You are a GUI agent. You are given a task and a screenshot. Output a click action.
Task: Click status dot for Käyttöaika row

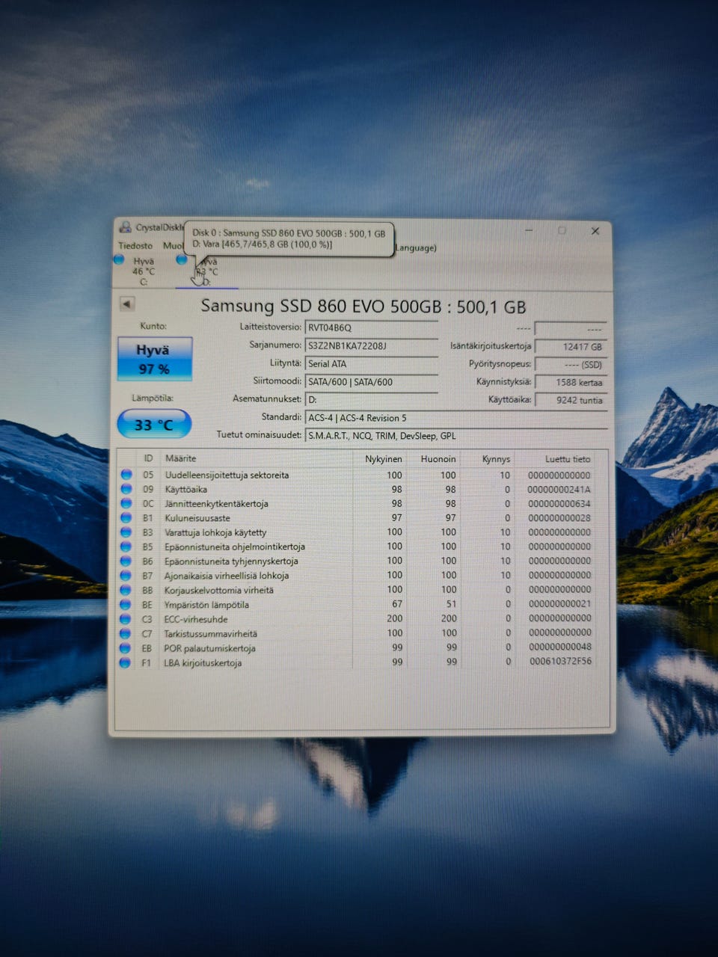coord(126,489)
